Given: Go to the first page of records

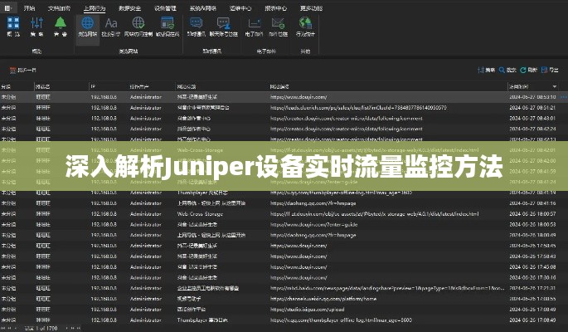Looking at the screenshot, I should click(x=3, y=329).
